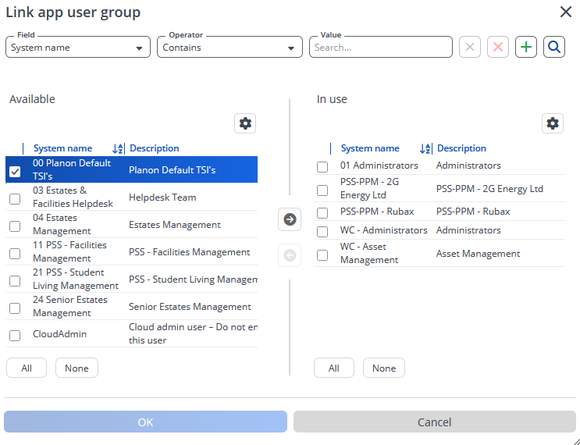
Task: Select the Helpdesk Team description cell
Action: pyautogui.click(x=162, y=198)
